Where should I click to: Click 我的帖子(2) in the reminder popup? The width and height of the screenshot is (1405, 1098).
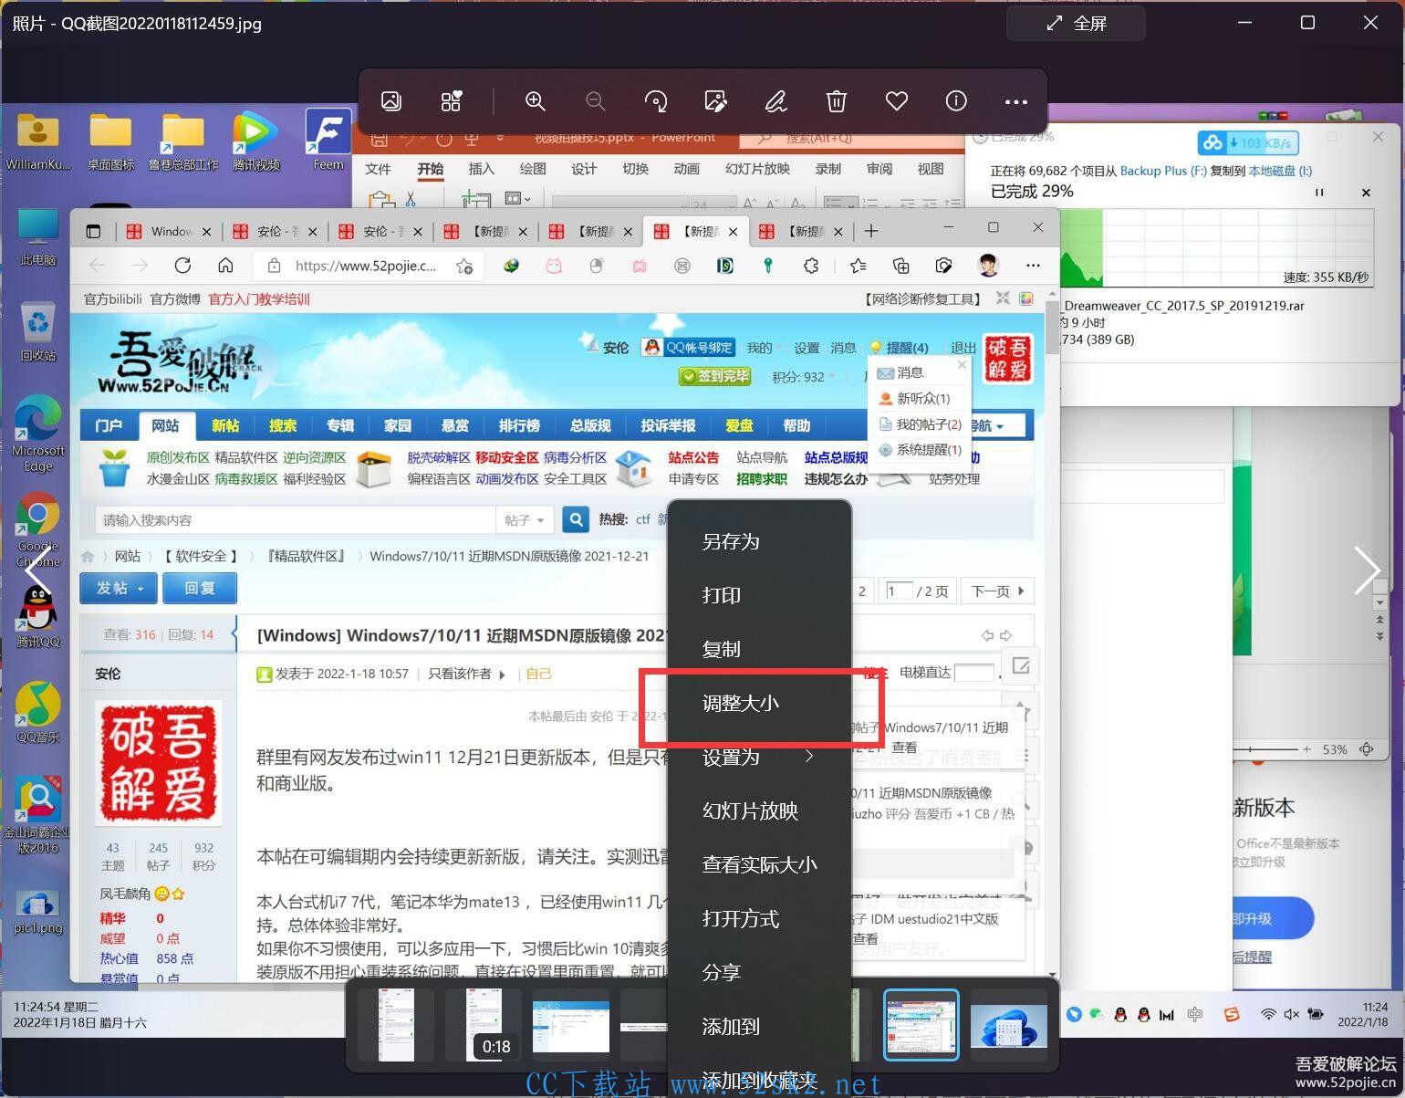(928, 424)
